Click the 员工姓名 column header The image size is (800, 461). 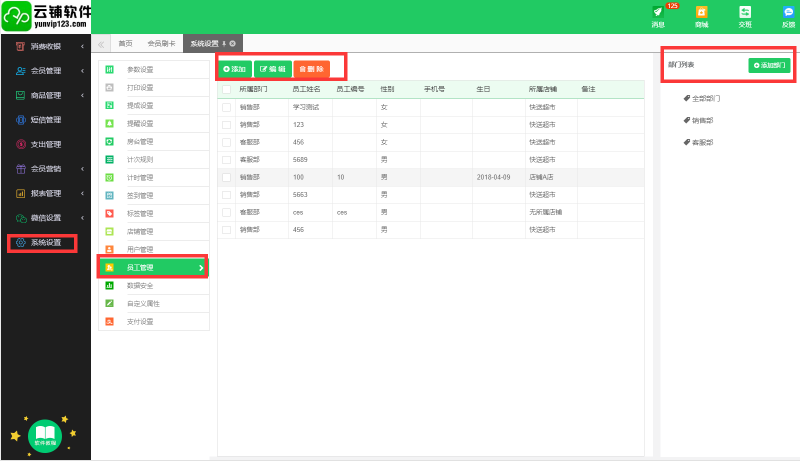pos(306,89)
